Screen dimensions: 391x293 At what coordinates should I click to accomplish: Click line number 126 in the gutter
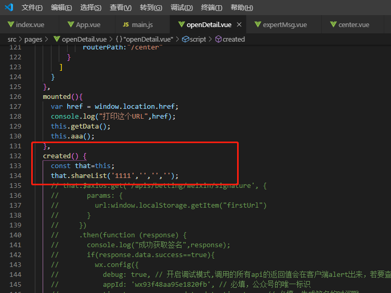pyautogui.click(x=16, y=97)
